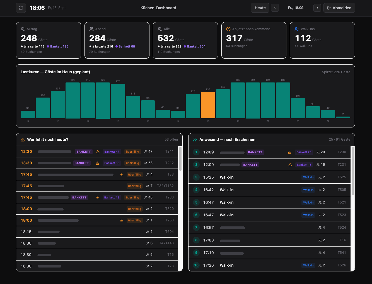Click the Walk-in tag in T525 row
The image size is (372, 284).
(308, 177)
